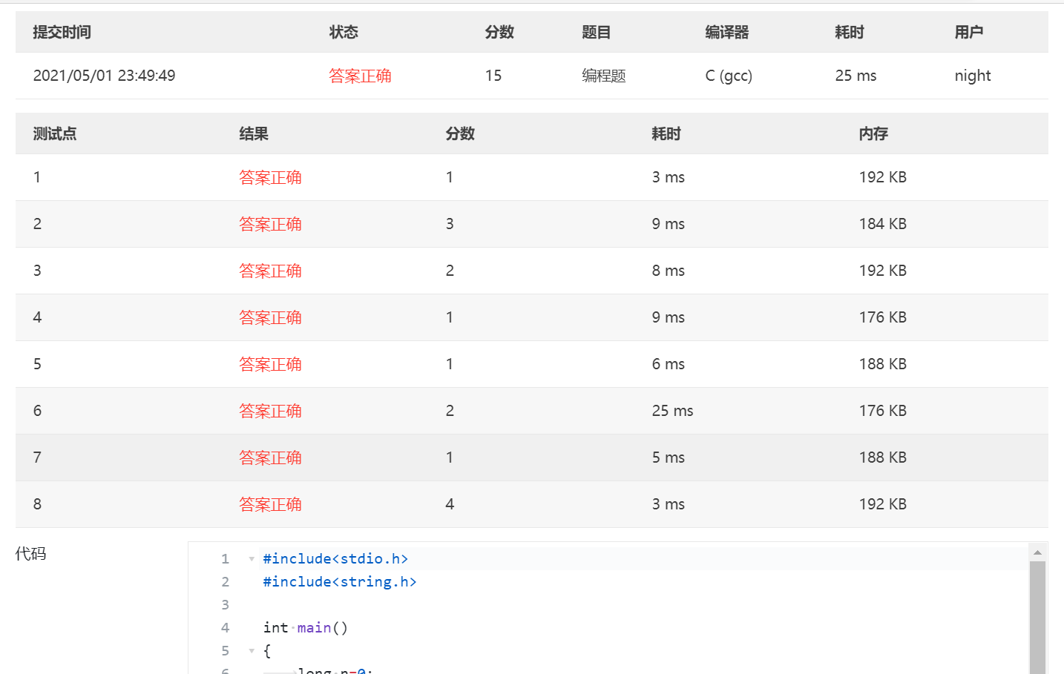Click the C (gcc) compiler cell
Viewport: 1064px width, 674px height.
pos(729,76)
